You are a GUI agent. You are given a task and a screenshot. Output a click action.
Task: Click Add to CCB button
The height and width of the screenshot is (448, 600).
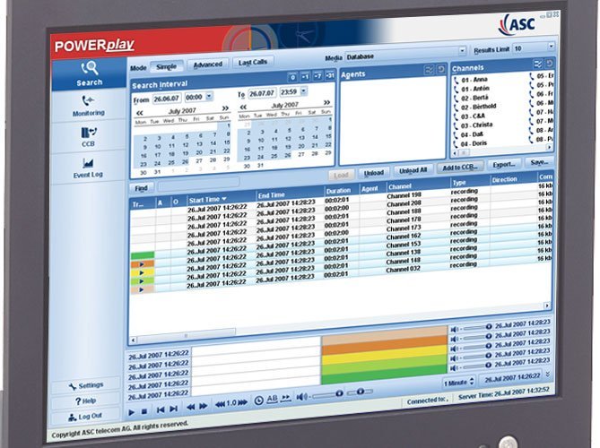(460, 168)
